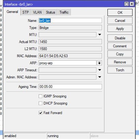Open the STP tab
Viewport: 139px width, 139px height.
click(25, 12)
